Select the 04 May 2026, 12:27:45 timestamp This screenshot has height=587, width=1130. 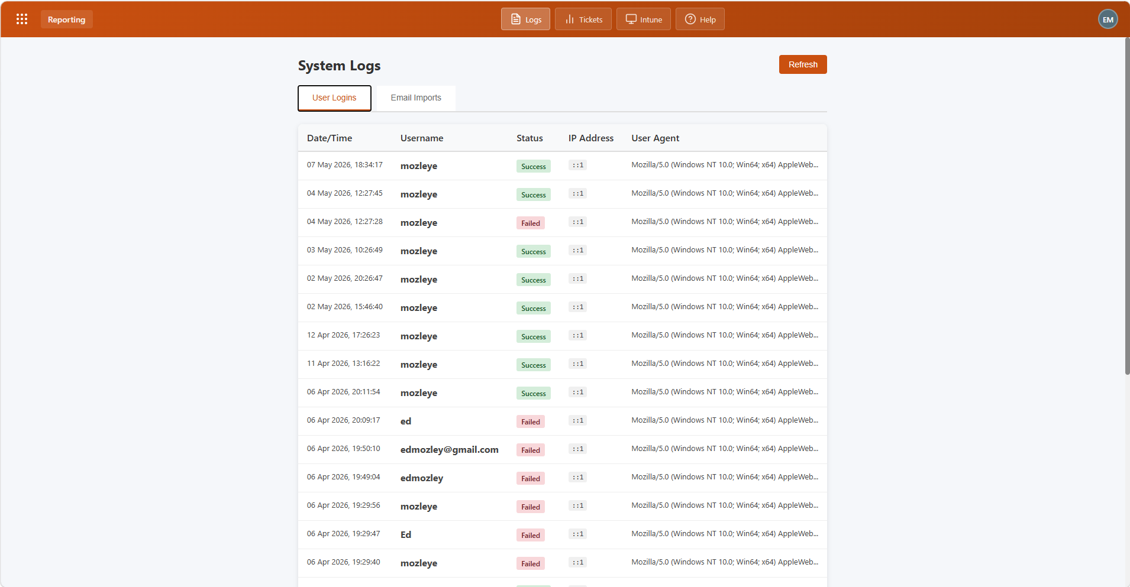coord(345,193)
